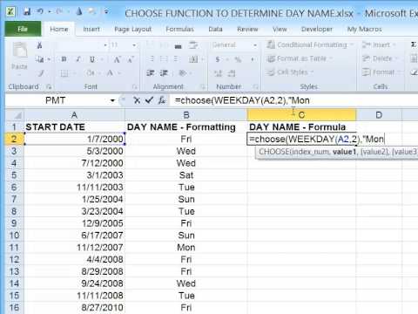Click the Undo arrow icon
Image resolution: width=418 pixels, height=314 pixels.
pyautogui.click(x=40, y=11)
